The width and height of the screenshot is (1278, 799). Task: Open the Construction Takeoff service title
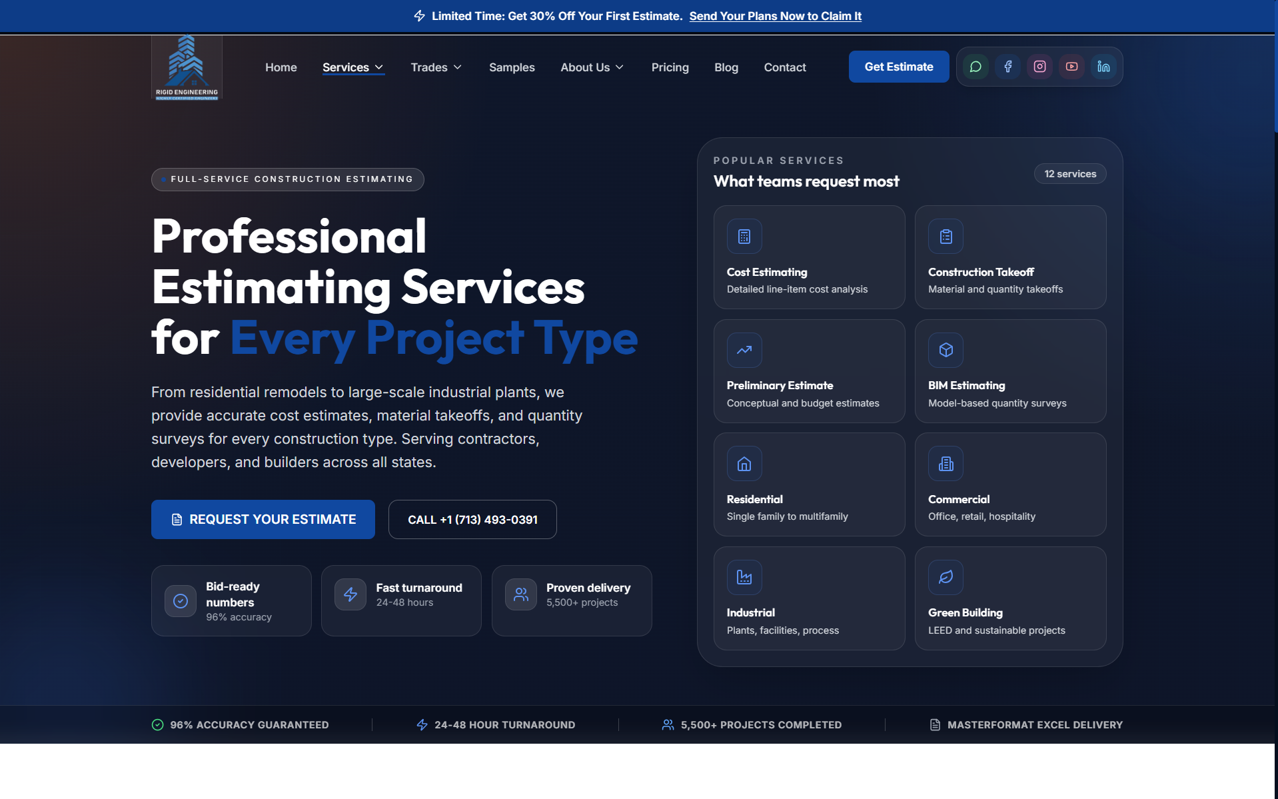[x=981, y=272]
